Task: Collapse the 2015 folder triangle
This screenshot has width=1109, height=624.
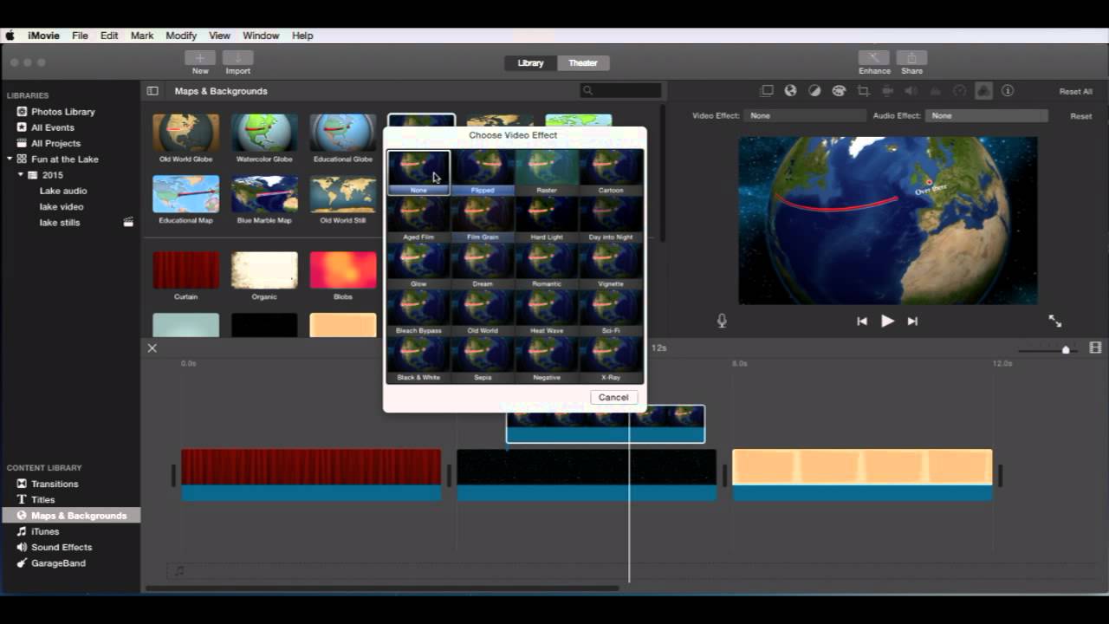Action: [20, 175]
